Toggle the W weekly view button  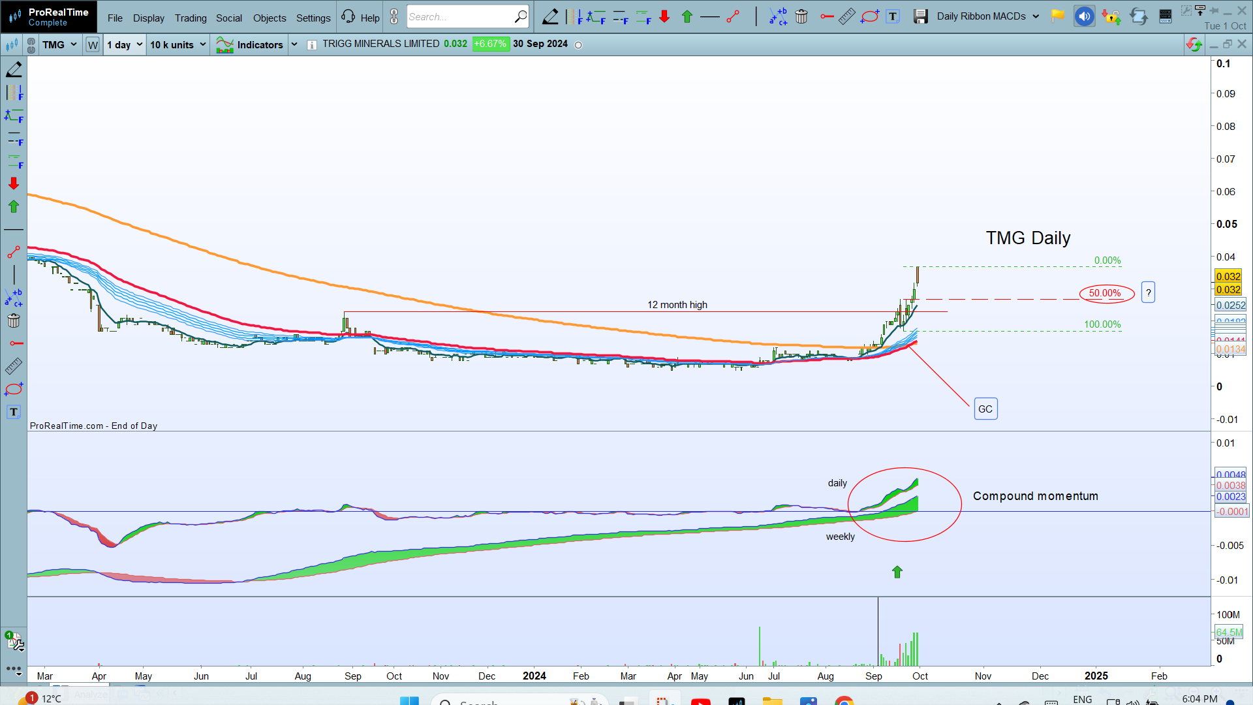(93, 45)
